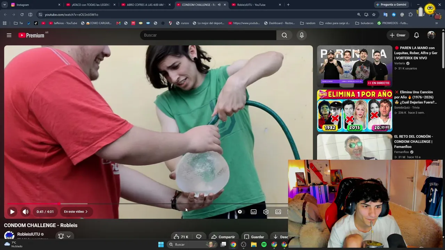The image size is (445, 250).
Task: Open File Explorer from the taskbar
Action: click(x=254, y=244)
